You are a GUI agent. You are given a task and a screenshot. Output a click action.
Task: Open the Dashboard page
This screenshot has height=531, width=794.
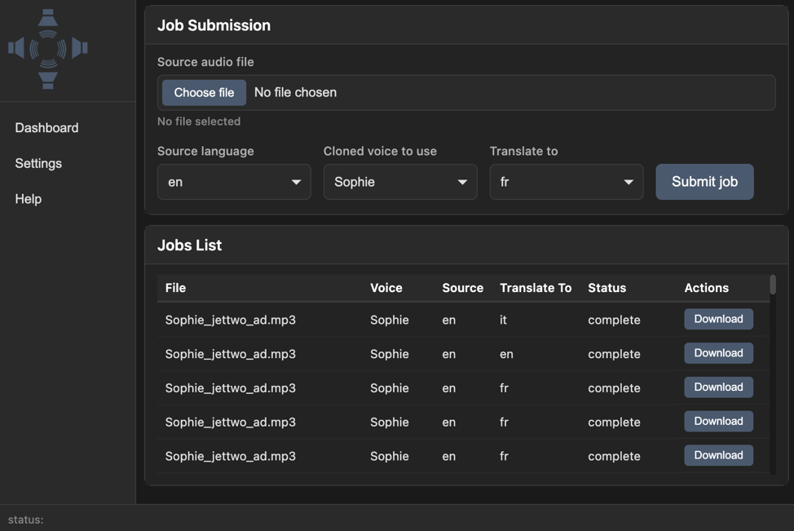point(46,127)
